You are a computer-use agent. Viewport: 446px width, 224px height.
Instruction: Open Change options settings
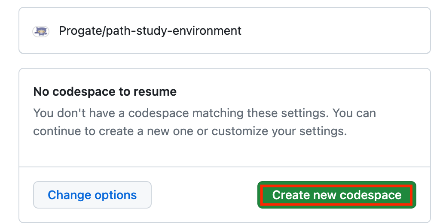click(x=92, y=195)
